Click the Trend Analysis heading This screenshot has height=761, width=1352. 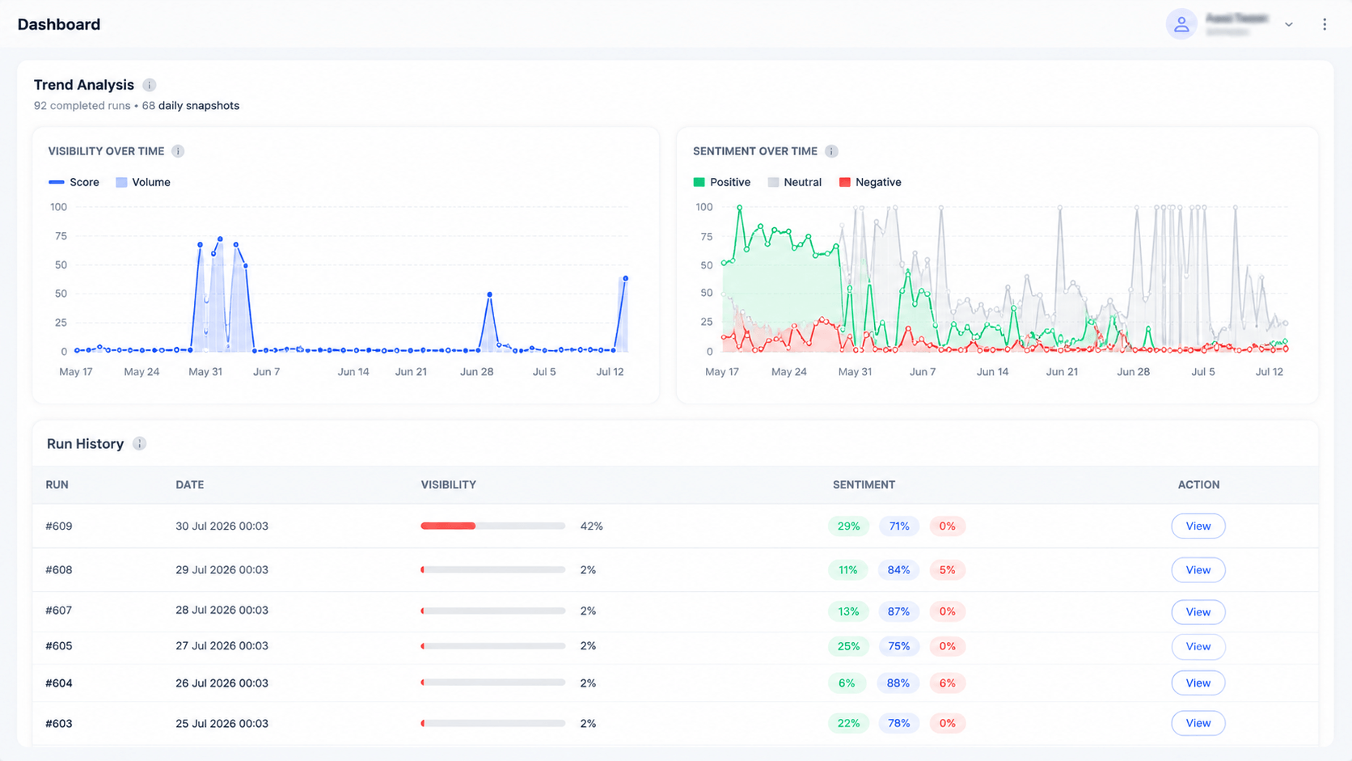pyautogui.click(x=84, y=85)
